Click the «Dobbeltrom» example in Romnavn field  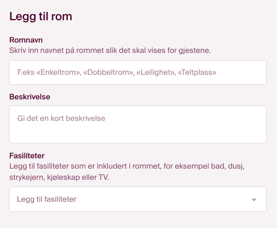108,73
